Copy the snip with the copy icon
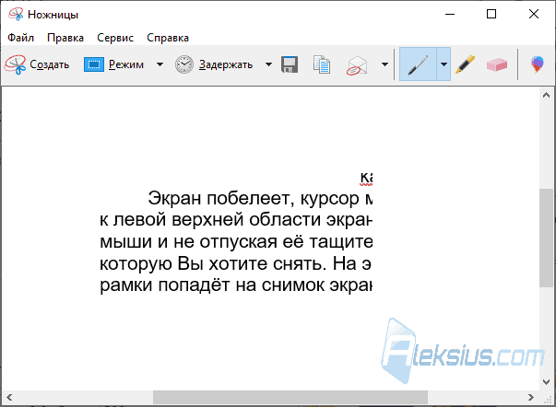This screenshot has height=407, width=556. click(x=322, y=64)
